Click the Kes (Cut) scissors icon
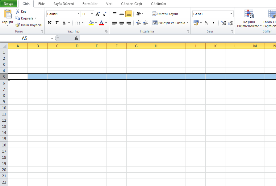The width and height of the screenshot is (276, 186). [x=18, y=11]
